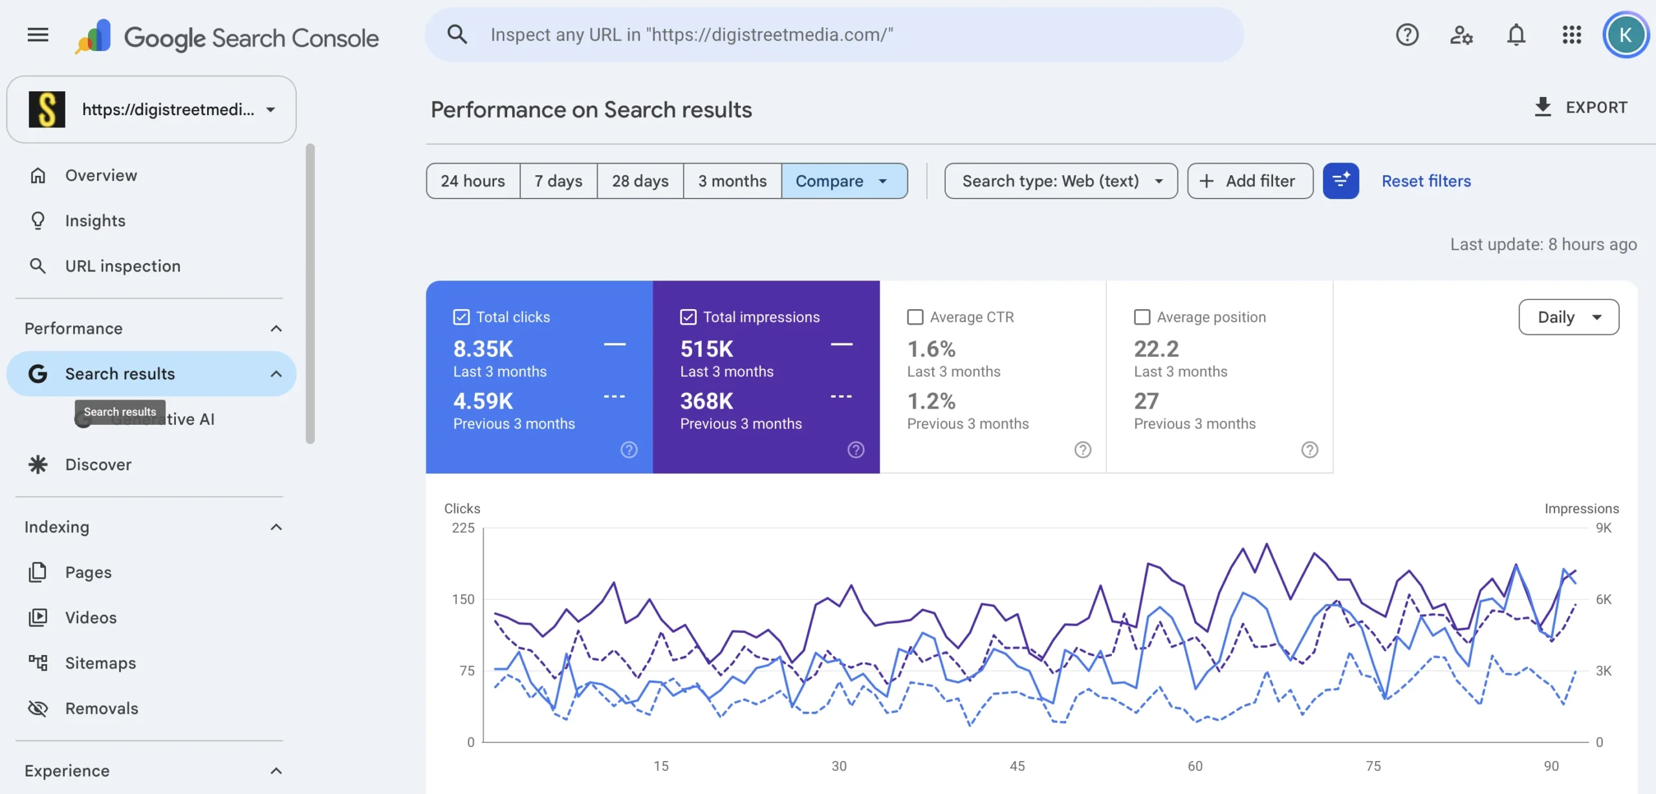Image resolution: width=1656 pixels, height=794 pixels.
Task: Click the blue filter sparkle button
Action: point(1341,181)
